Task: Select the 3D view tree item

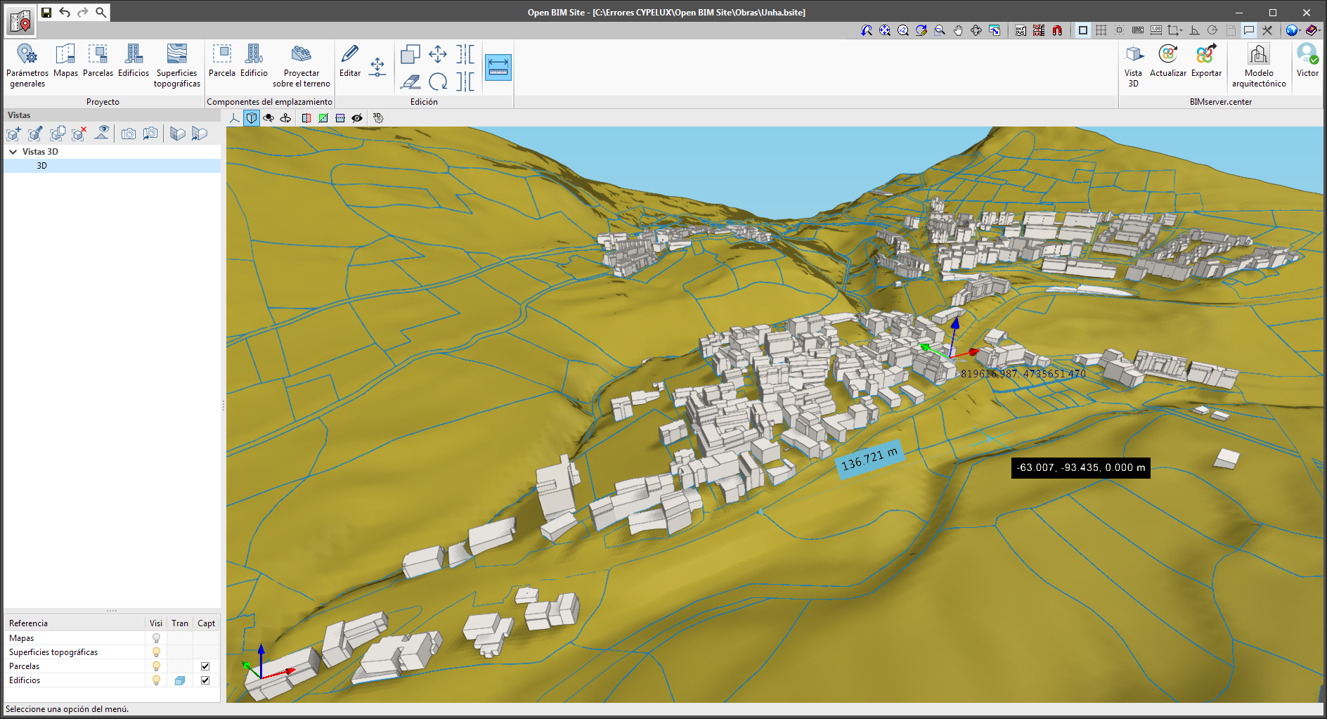Action: [x=42, y=166]
